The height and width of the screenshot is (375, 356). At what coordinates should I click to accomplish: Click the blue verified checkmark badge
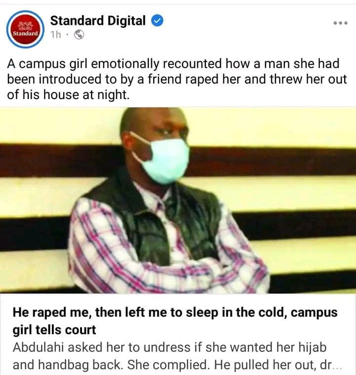pos(157,21)
